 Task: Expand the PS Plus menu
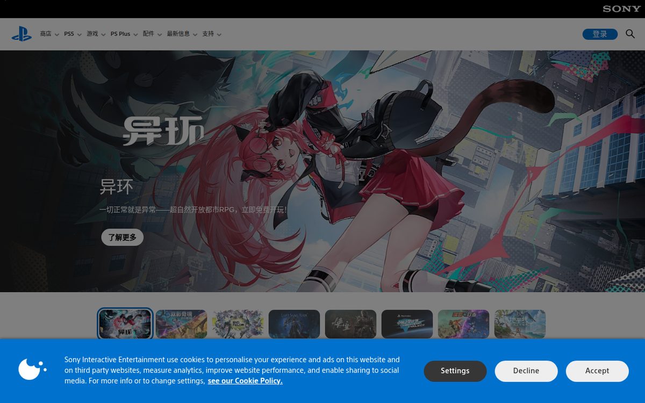(124, 34)
